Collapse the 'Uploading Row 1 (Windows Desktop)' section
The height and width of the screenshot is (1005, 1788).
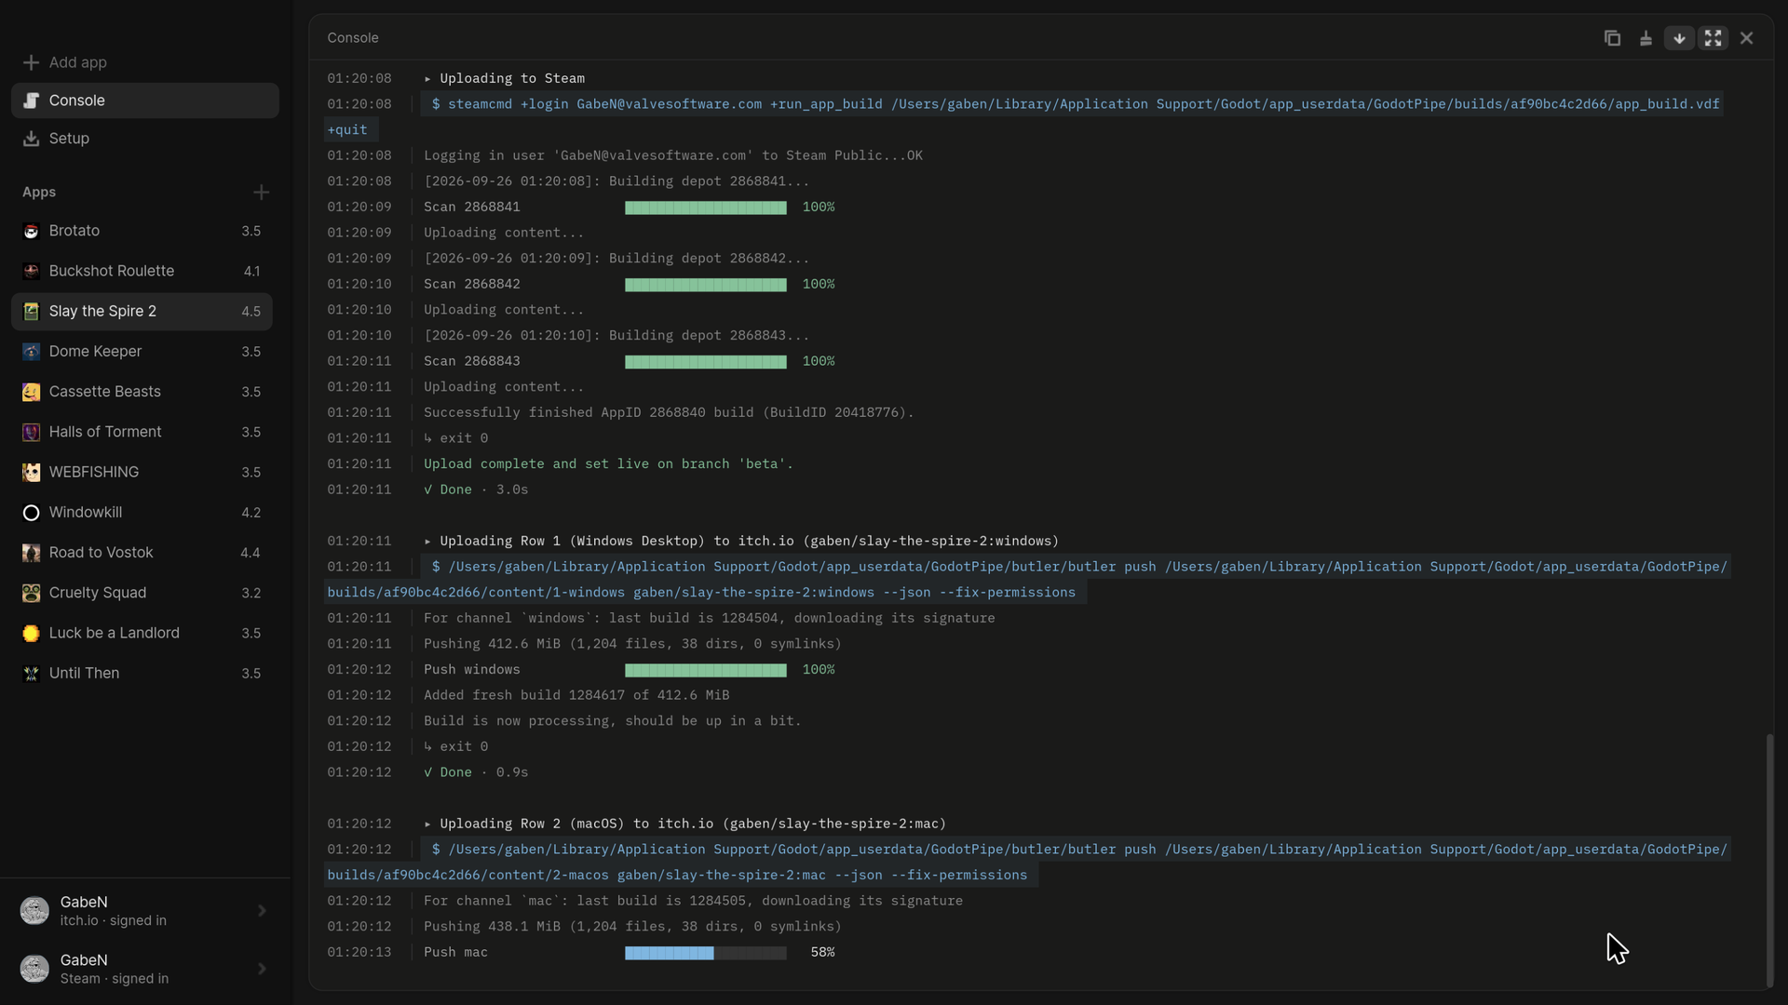[x=427, y=541]
